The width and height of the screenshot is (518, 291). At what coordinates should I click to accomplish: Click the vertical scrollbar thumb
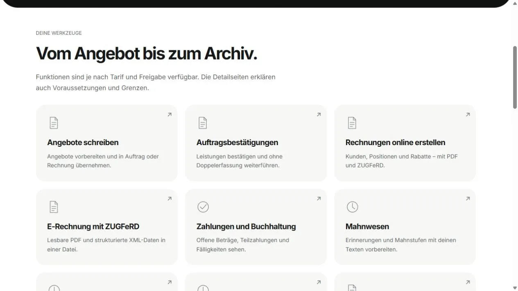point(515,77)
